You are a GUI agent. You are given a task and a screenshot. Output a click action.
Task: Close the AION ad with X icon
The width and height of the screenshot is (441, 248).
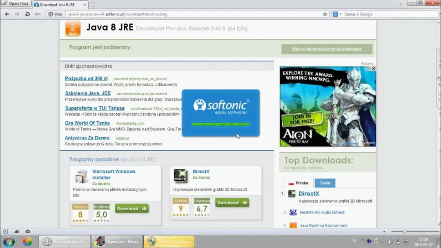(x=373, y=69)
